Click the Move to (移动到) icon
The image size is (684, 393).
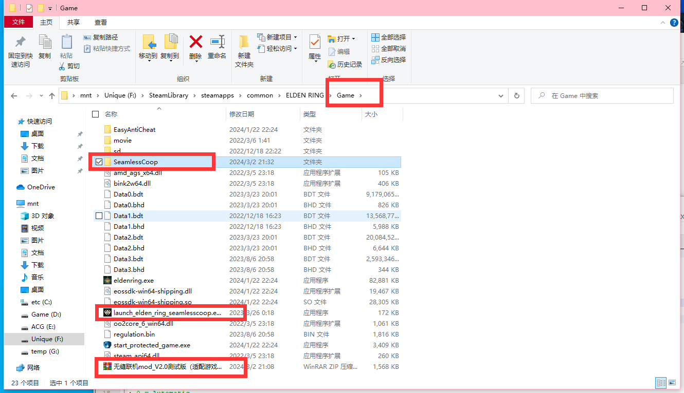point(148,42)
